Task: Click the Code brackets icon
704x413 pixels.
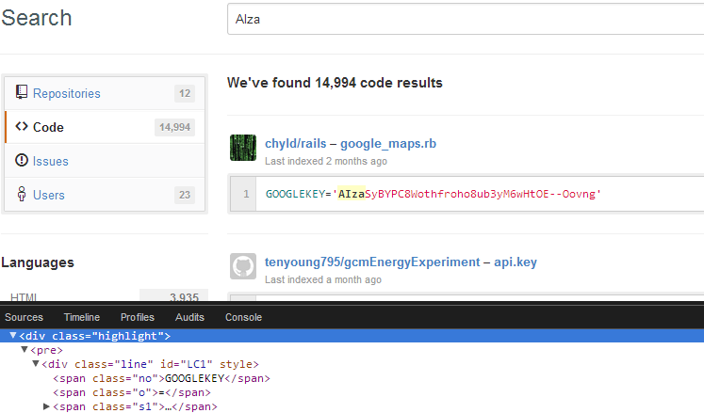Action: [22, 127]
